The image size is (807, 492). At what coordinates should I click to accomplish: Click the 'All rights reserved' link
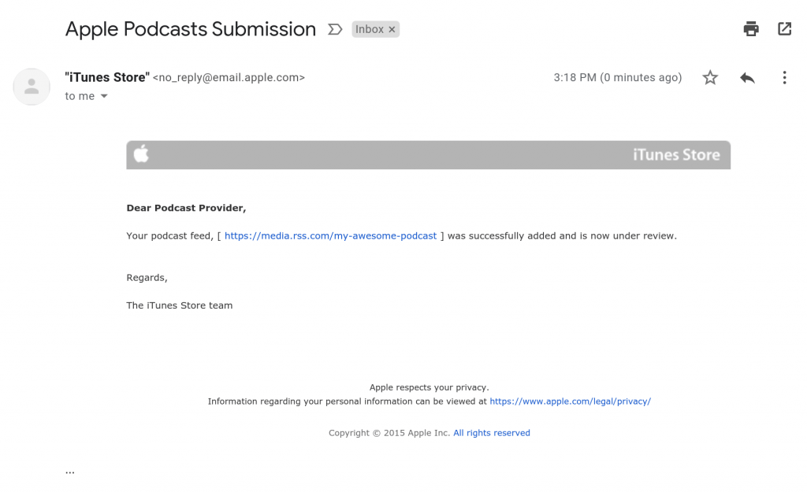491,432
